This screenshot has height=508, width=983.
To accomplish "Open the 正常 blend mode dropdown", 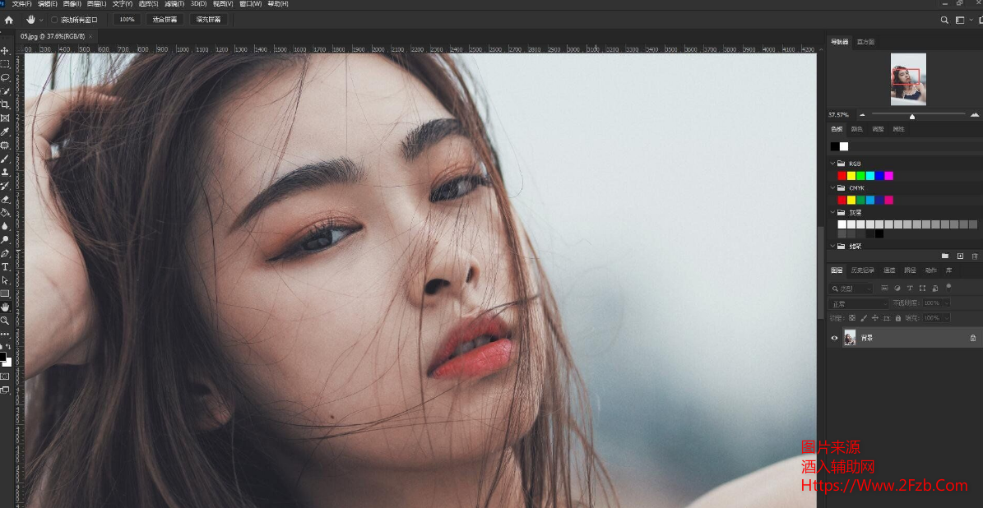I will pyautogui.click(x=858, y=303).
